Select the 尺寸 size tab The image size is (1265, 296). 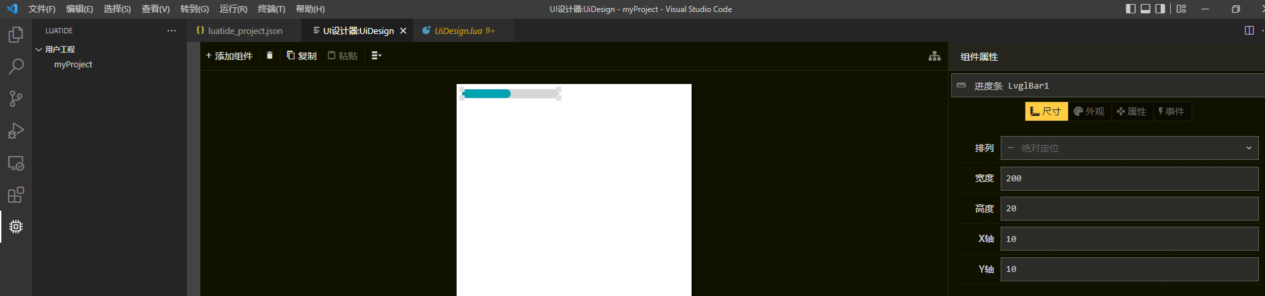coord(1046,111)
